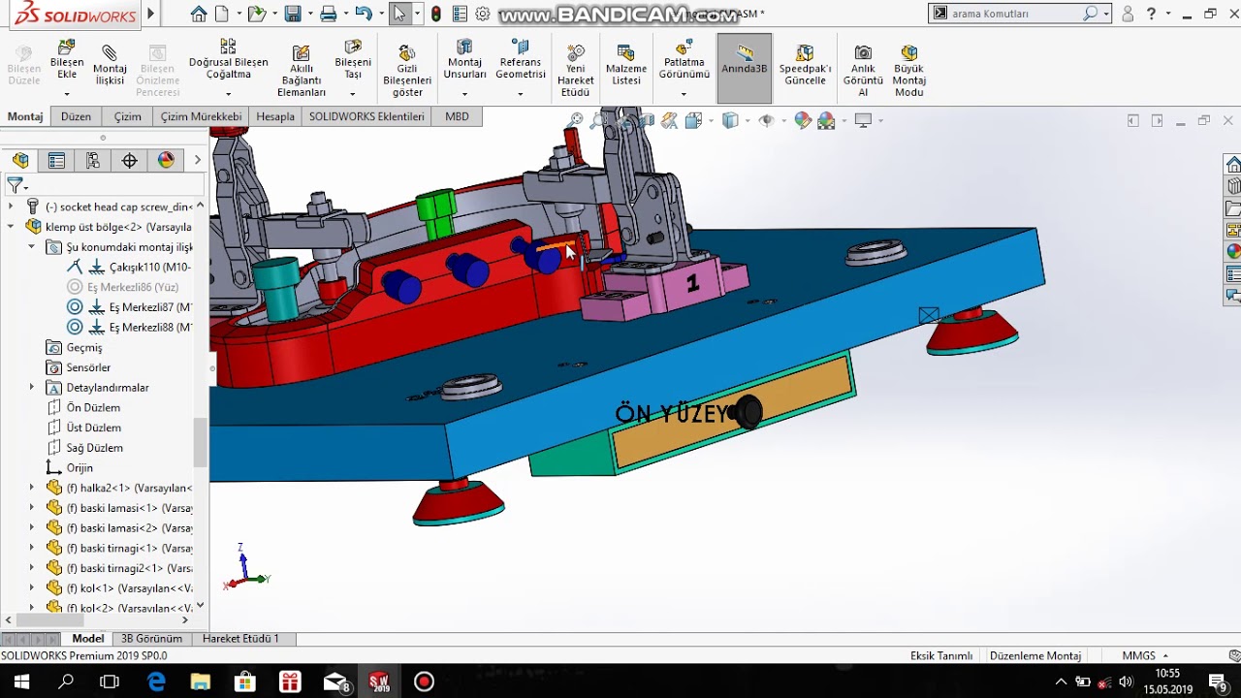Click the Home icon in the top toolbar
1241x698 pixels.
(199, 14)
